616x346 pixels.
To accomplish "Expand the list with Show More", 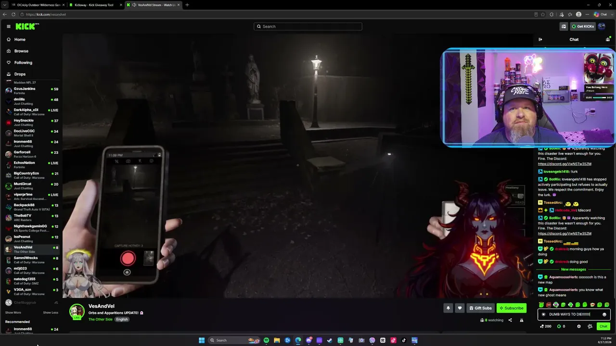I will tap(13, 312).
